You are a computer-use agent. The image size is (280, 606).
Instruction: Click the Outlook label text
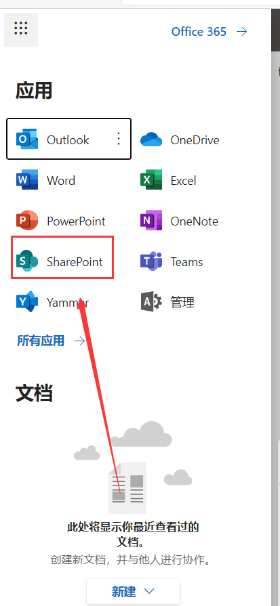coord(68,139)
